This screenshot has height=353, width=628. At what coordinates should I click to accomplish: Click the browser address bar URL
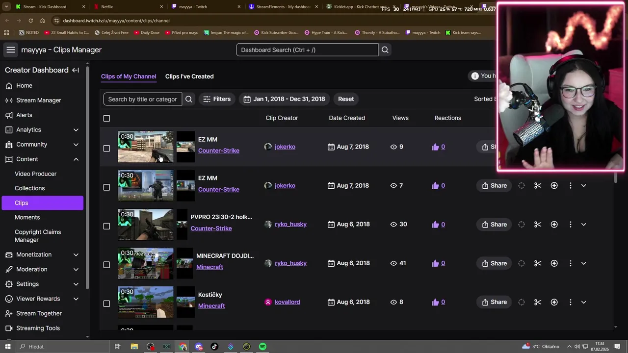click(x=116, y=21)
